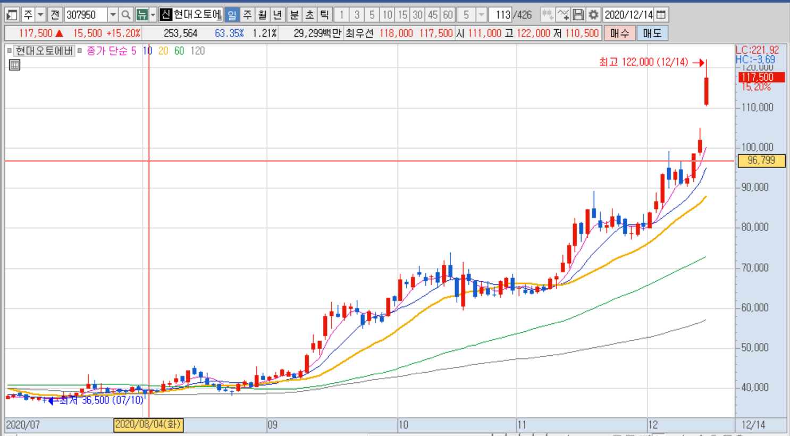Select the 일 daily chart period
The width and height of the screenshot is (790, 436).
tap(232, 15)
